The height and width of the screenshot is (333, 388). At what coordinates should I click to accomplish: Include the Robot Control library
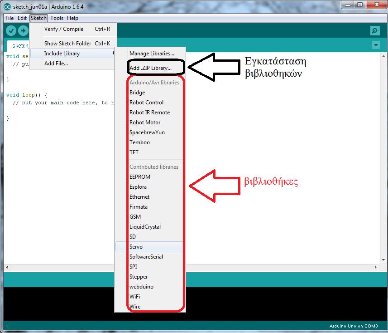[150, 103]
